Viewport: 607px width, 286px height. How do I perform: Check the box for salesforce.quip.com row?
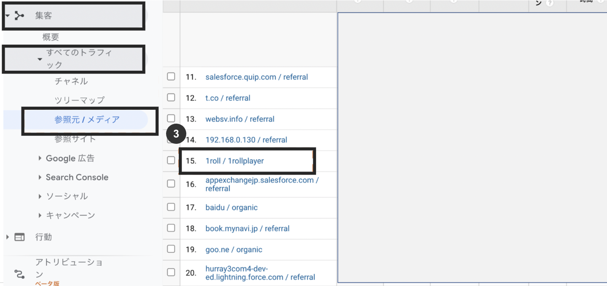171,77
